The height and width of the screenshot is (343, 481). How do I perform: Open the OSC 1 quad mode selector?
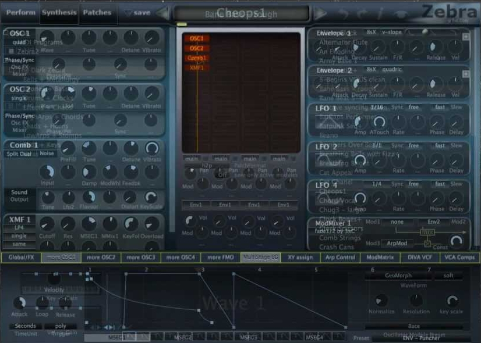click(x=19, y=42)
